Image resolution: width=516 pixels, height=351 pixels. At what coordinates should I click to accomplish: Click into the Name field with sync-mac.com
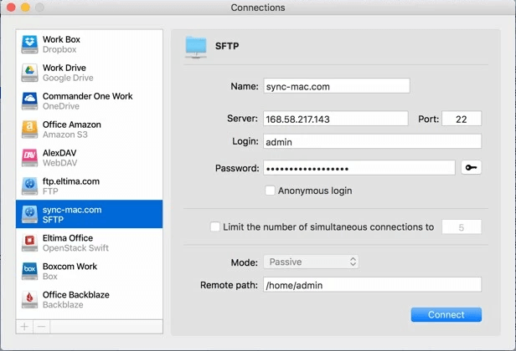(337, 86)
